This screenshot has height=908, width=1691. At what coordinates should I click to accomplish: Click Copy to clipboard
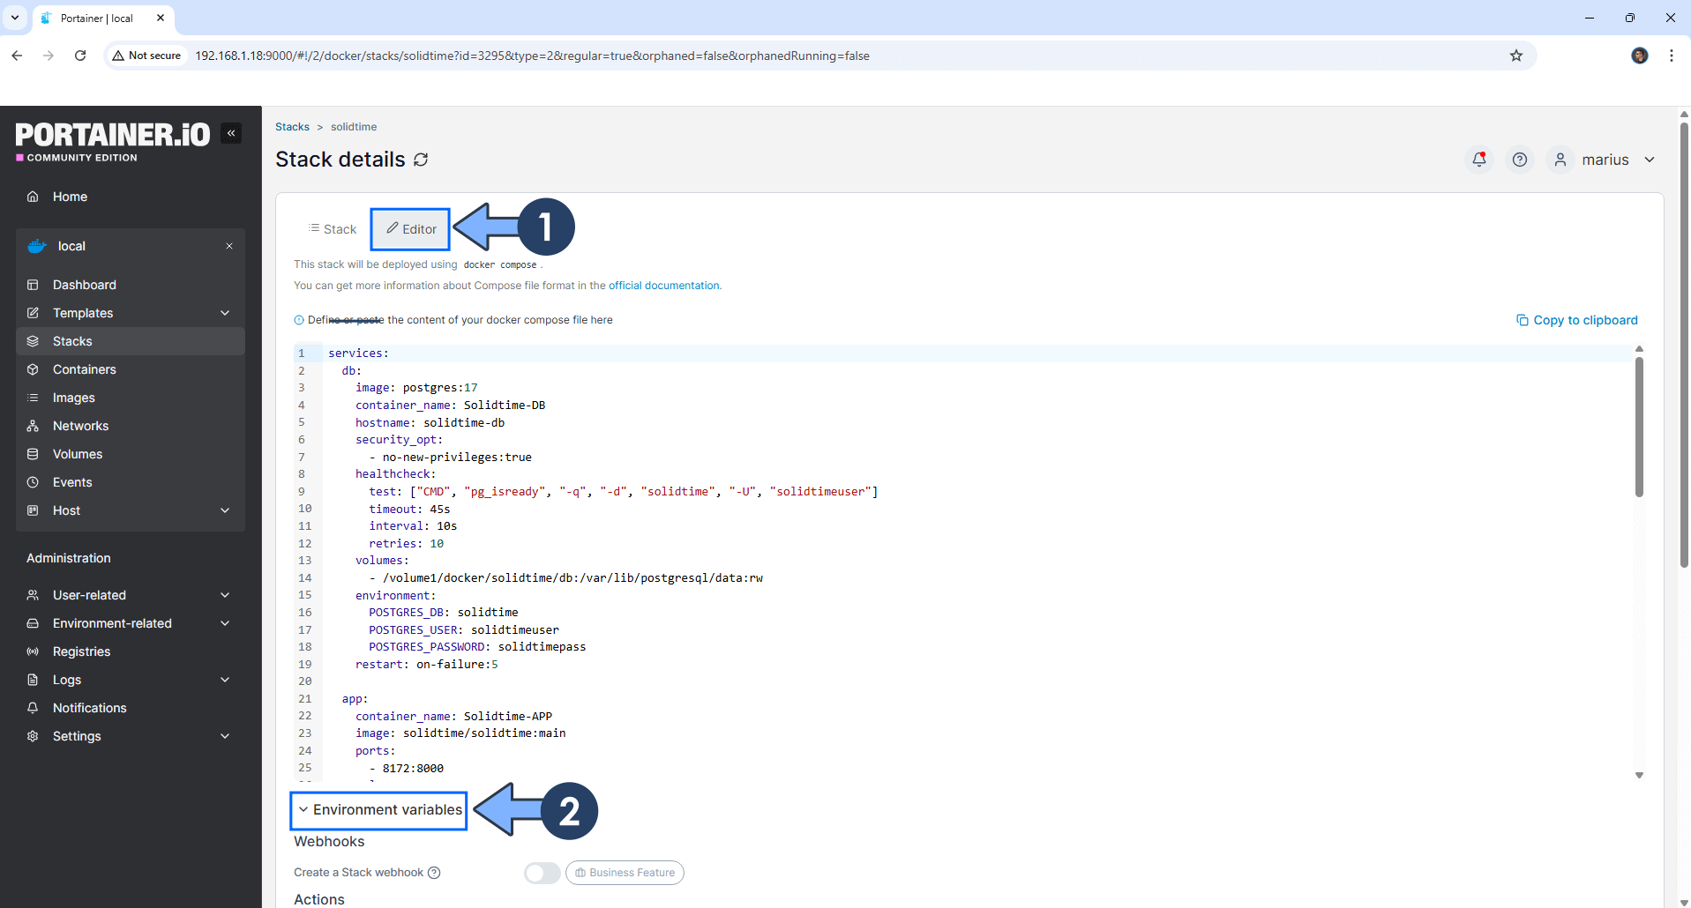pyautogui.click(x=1576, y=320)
